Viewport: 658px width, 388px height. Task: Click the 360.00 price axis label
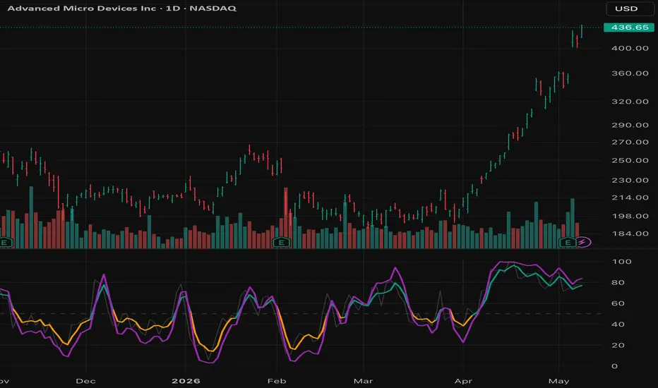[630, 73]
